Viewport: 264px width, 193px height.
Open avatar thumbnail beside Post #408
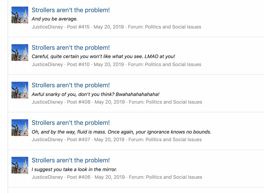pos(20,90)
